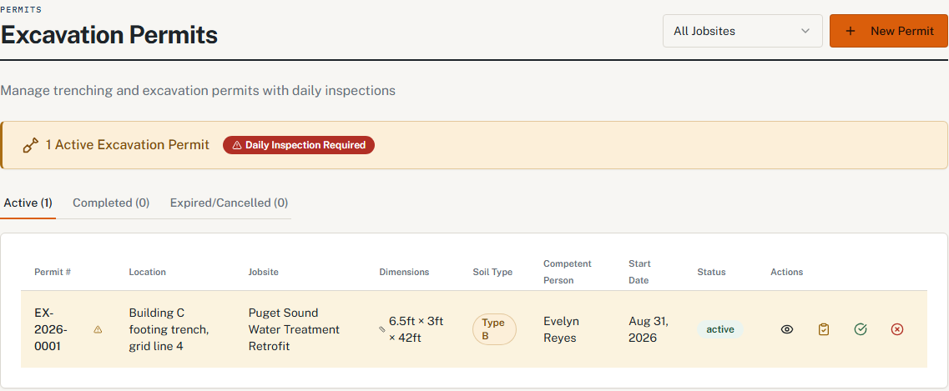Screen dimensions: 949x391
Task: Open daily inspection clipboard icon
Action: (x=824, y=329)
